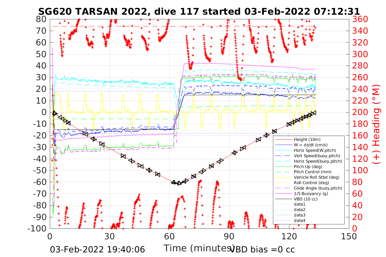Click the data1 legend entry
The image size is (386, 257).
click(300, 204)
